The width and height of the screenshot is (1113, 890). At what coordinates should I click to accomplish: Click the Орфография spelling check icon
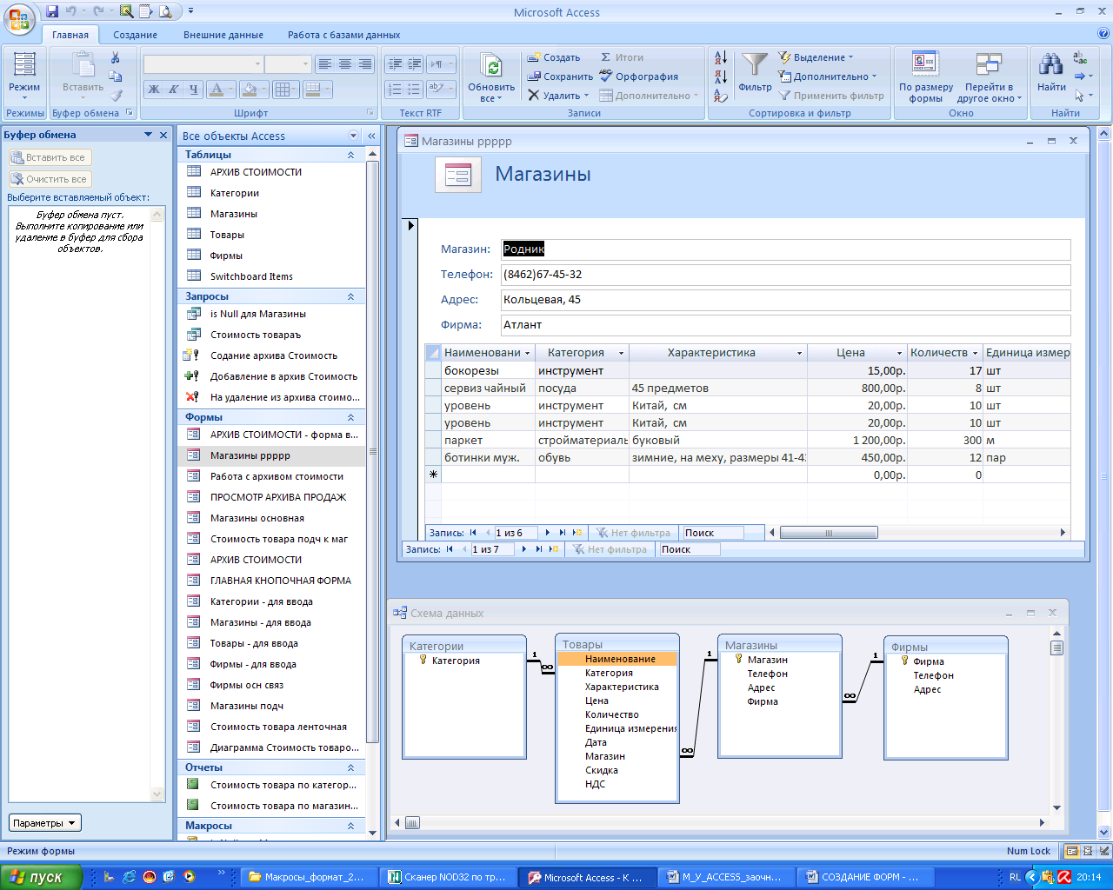[606, 76]
